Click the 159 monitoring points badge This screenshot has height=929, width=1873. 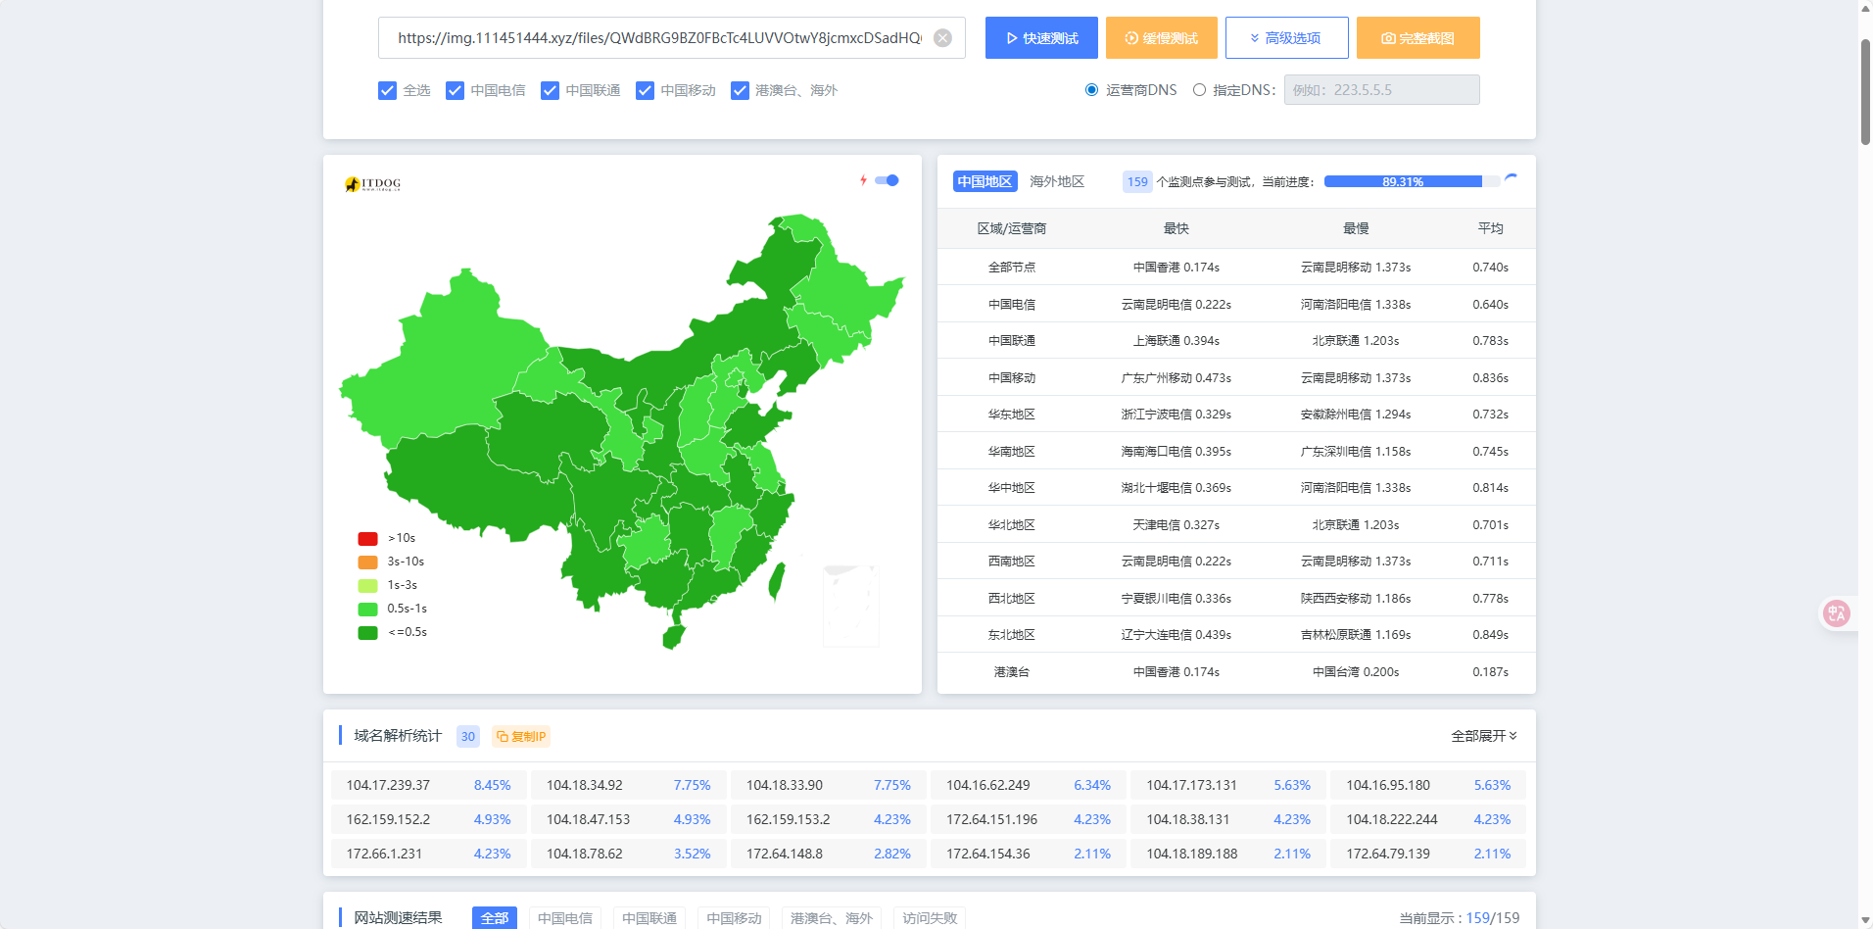(1136, 181)
